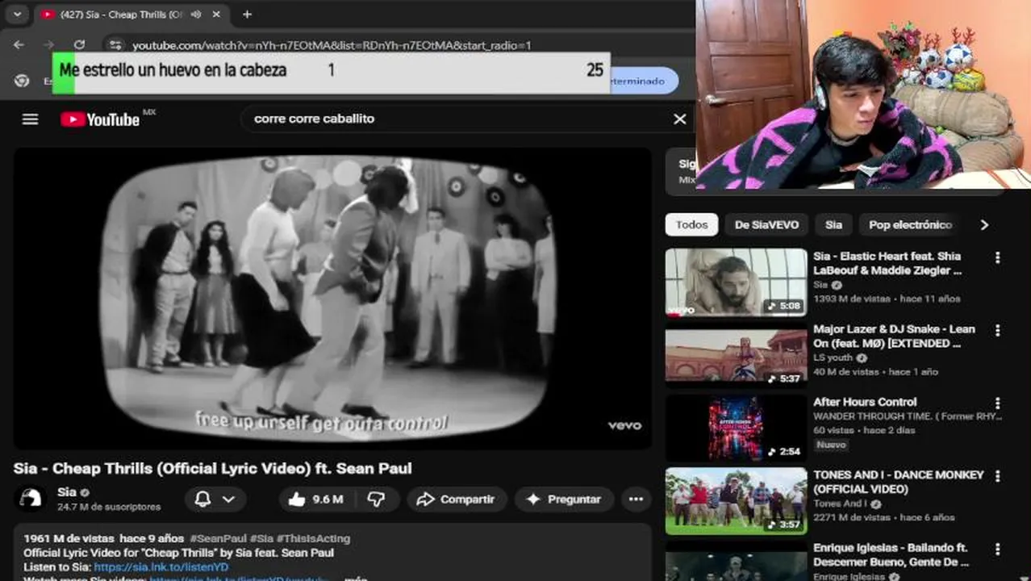Open options menu for the Lean On video
Image resolution: width=1031 pixels, height=581 pixels.
pos(998,330)
